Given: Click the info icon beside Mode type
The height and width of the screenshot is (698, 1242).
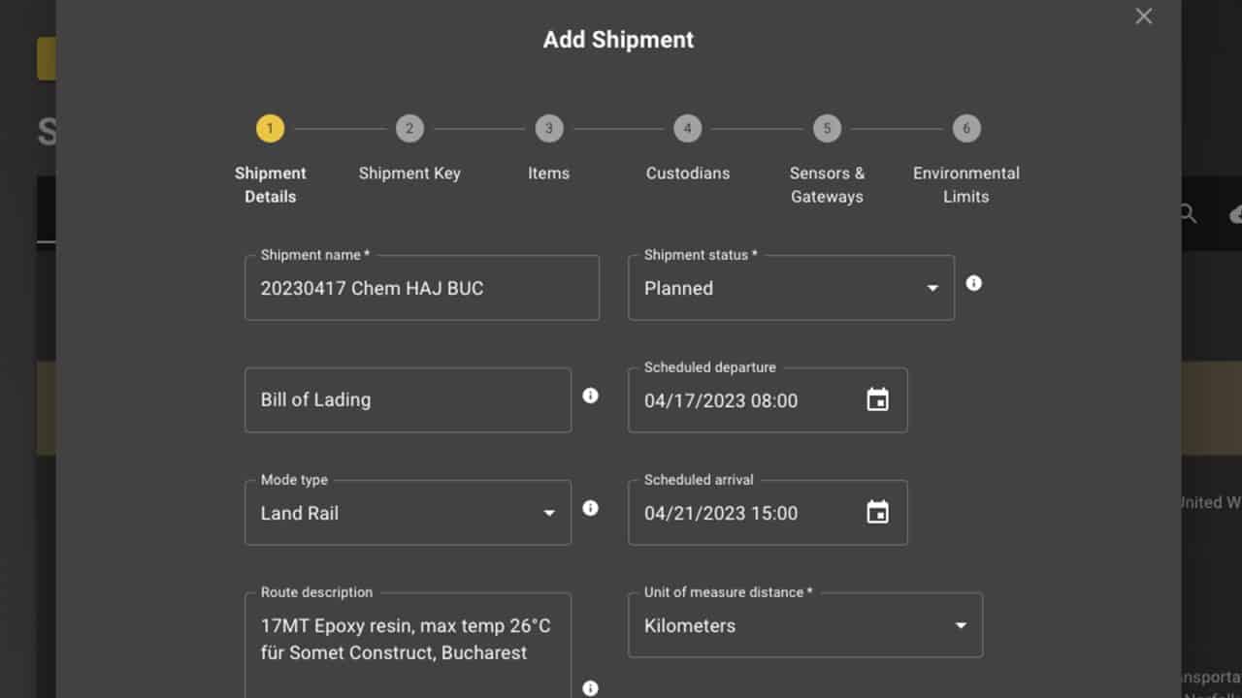Looking at the screenshot, I should coord(590,508).
